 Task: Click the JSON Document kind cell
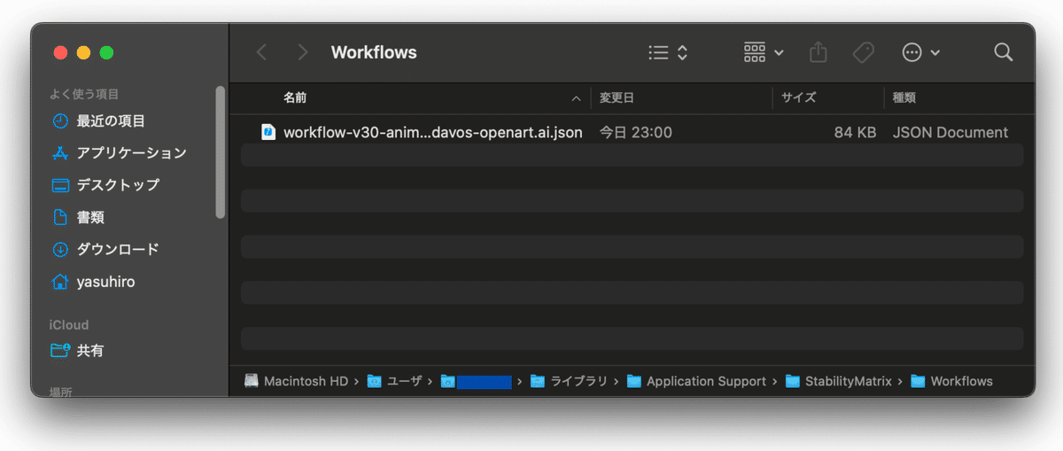tap(950, 132)
